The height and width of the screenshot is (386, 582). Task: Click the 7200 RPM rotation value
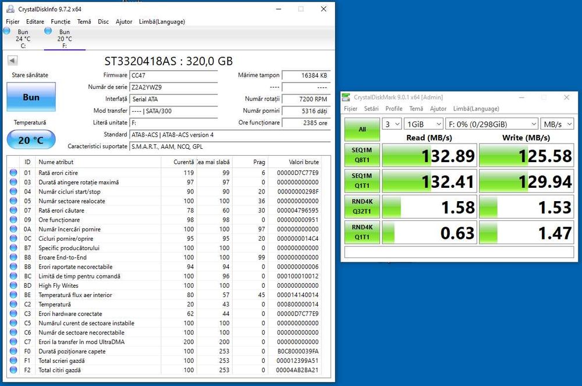point(306,99)
